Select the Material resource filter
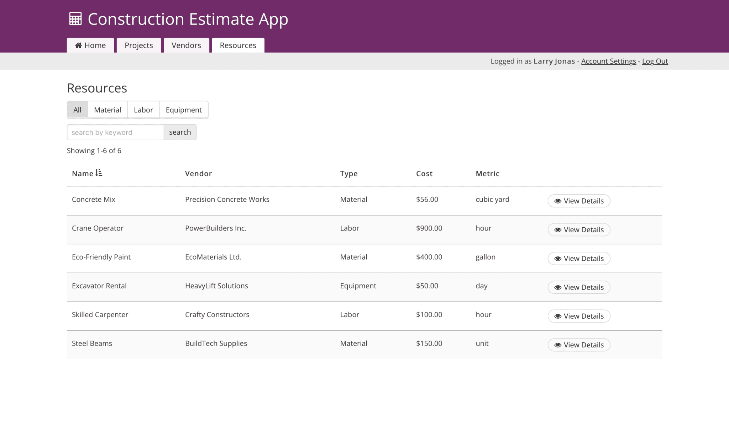Screen dimensions: 729x428 tap(107, 110)
